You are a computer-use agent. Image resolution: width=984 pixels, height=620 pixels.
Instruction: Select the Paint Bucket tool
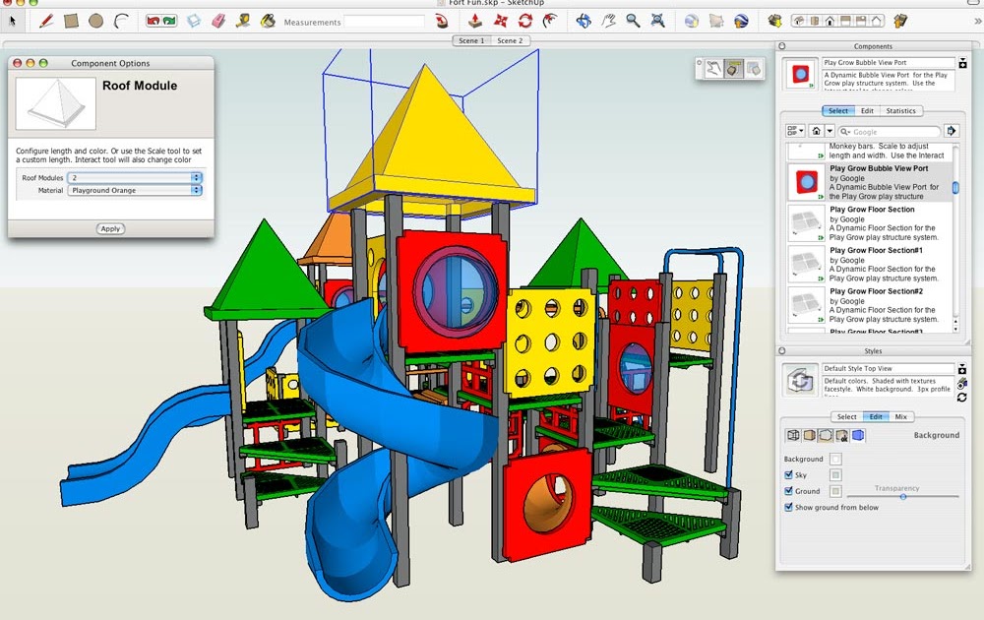coord(268,22)
